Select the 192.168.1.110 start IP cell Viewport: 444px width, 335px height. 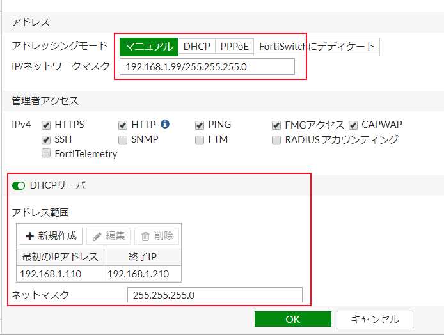[x=60, y=274]
